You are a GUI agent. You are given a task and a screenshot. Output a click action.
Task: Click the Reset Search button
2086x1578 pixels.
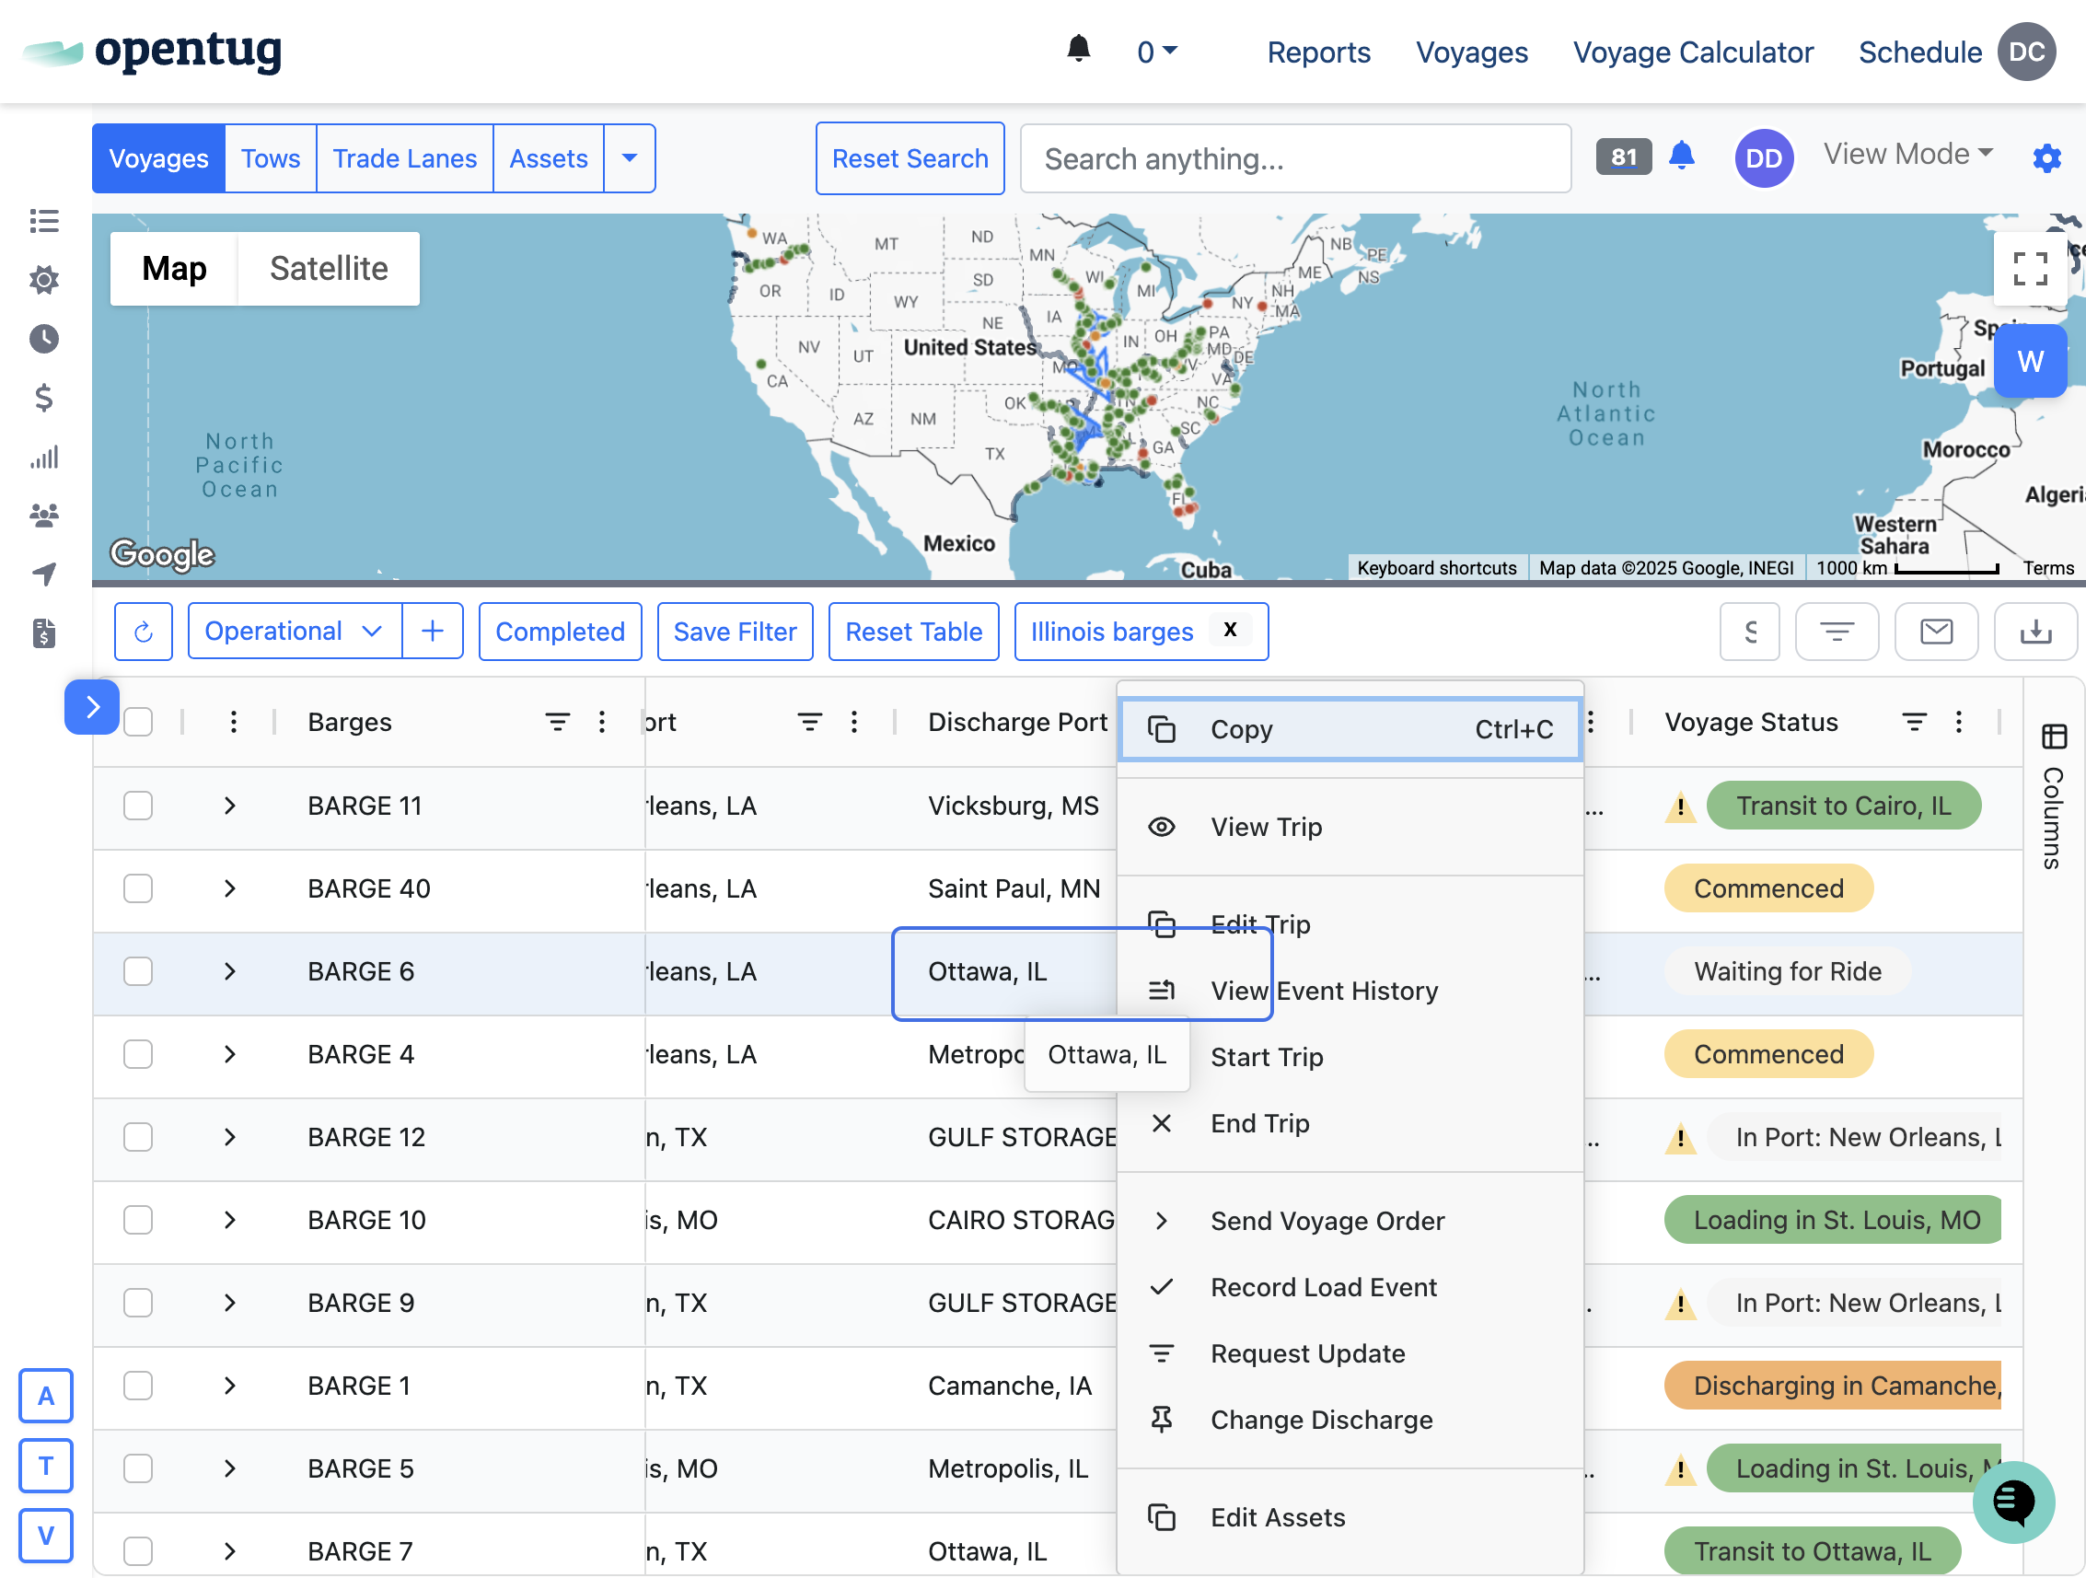point(910,158)
